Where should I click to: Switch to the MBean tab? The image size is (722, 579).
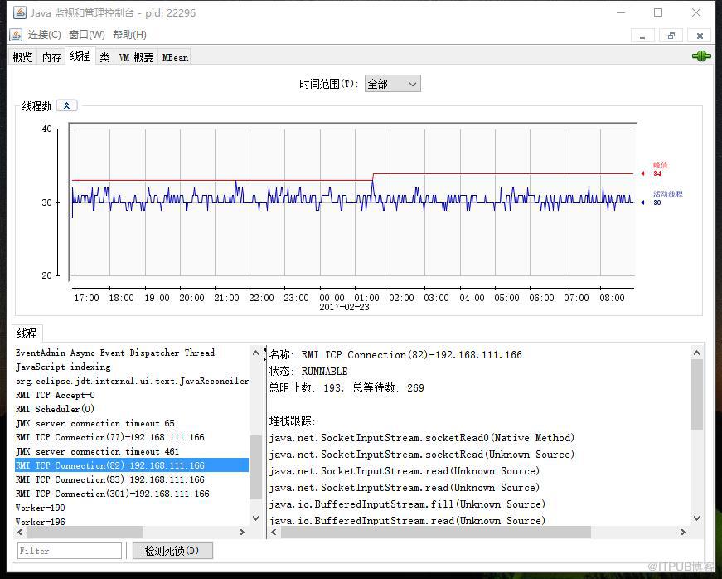(175, 57)
